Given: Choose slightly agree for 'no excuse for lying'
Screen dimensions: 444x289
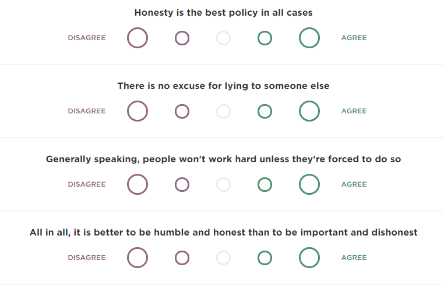Looking at the screenshot, I should pos(265,111).
